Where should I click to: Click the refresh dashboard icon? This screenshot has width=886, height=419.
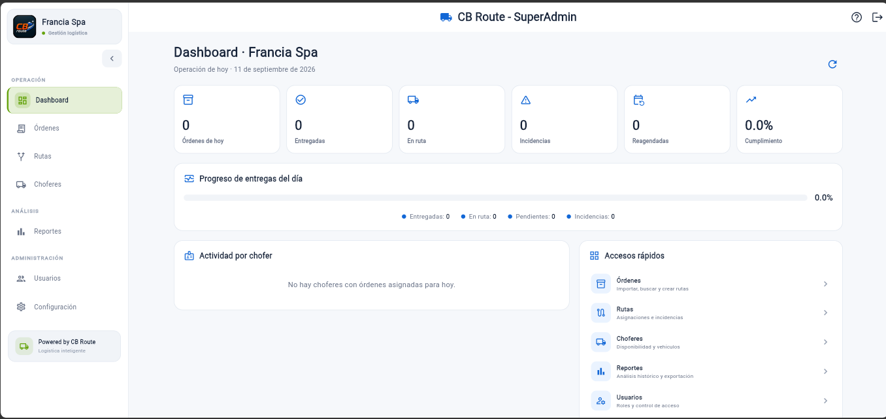pyautogui.click(x=832, y=64)
